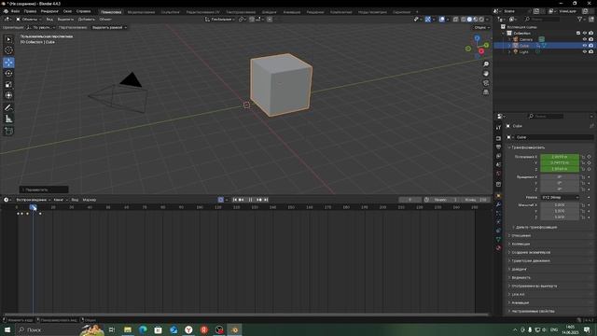Toggle viewport gizmos button
Viewport: 597px width, 336px height.
click(428, 19)
